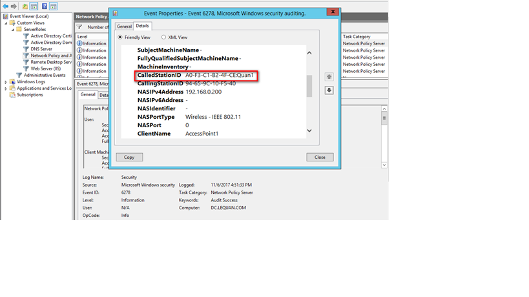
Task: Select Details tab in Event Properties
Action: tap(142, 26)
